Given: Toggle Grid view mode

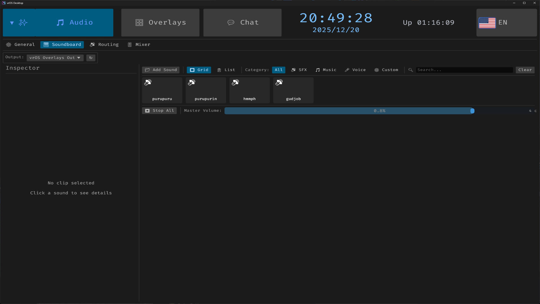Looking at the screenshot, I should (199, 70).
